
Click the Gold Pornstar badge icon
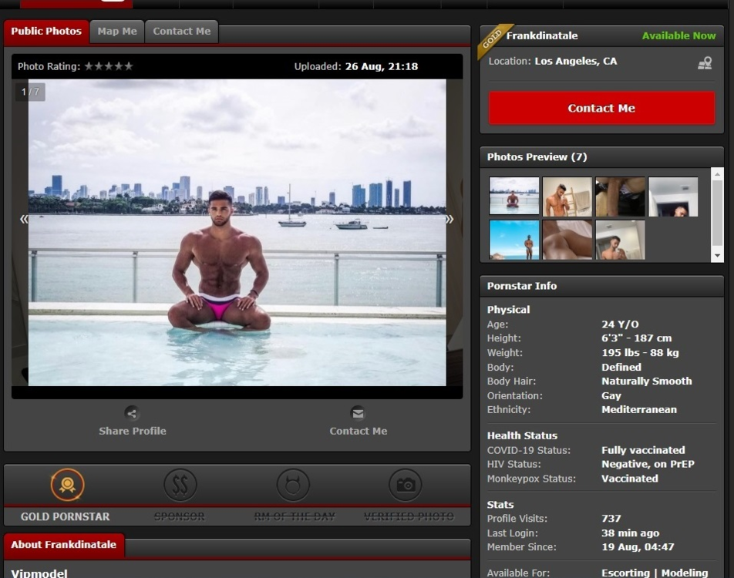(67, 485)
